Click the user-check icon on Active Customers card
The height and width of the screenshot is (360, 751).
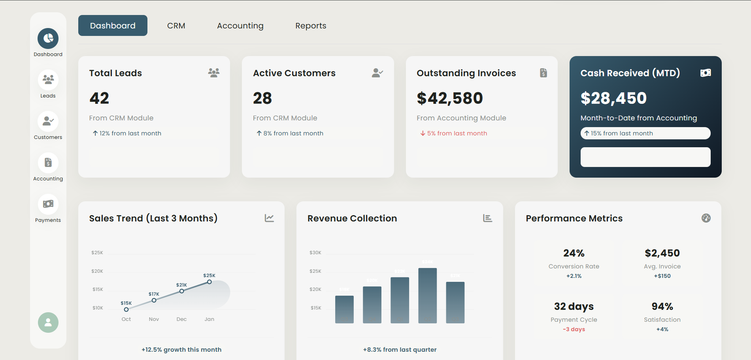pyautogui.click(x=377, y=72)
